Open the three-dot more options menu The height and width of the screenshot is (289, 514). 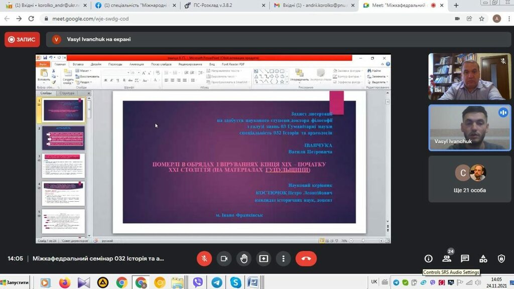pos(284,258)
